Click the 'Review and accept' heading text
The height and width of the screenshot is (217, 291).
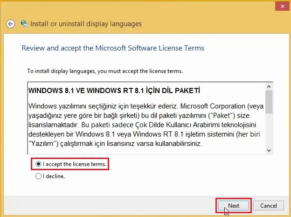pyautogui.click(x=113, y=48)
